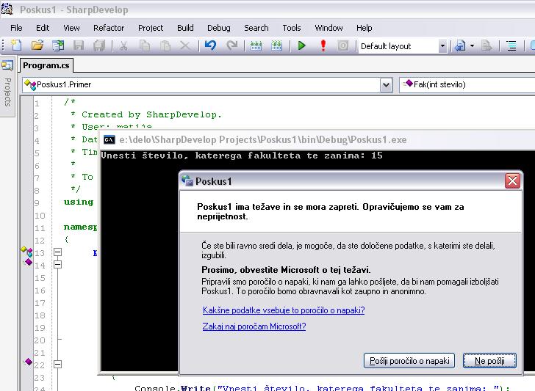This screenshot has height=391, width=535.
Task: Open the View menu
Action: click(71, 28)
